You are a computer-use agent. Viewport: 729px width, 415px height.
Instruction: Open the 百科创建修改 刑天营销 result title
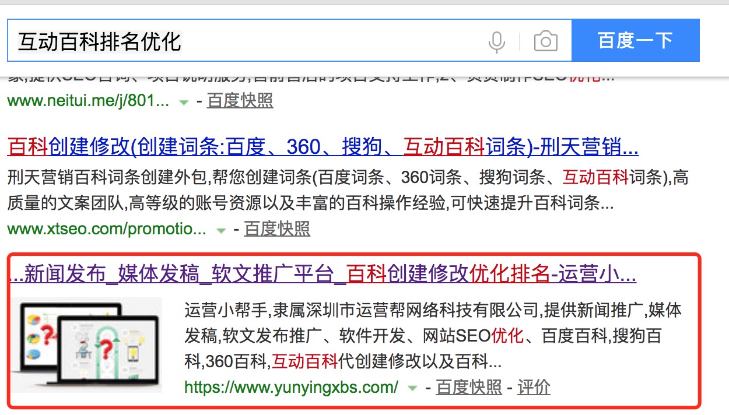coord(323,147)
